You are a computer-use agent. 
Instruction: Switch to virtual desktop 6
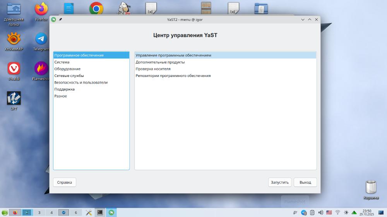76,212
